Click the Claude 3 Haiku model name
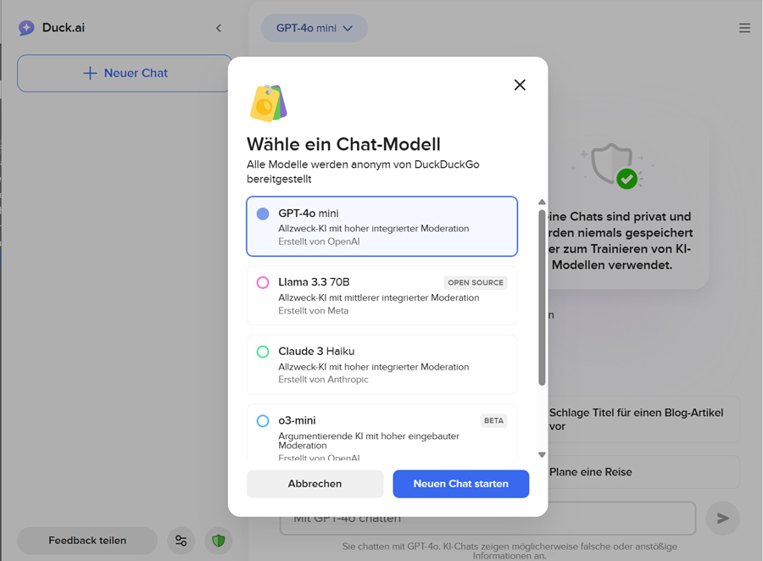Screen dimensions: 763x561 pos(316,352)
